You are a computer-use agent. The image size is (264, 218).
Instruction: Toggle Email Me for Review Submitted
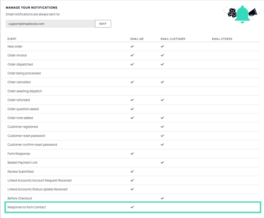point(132,172)
